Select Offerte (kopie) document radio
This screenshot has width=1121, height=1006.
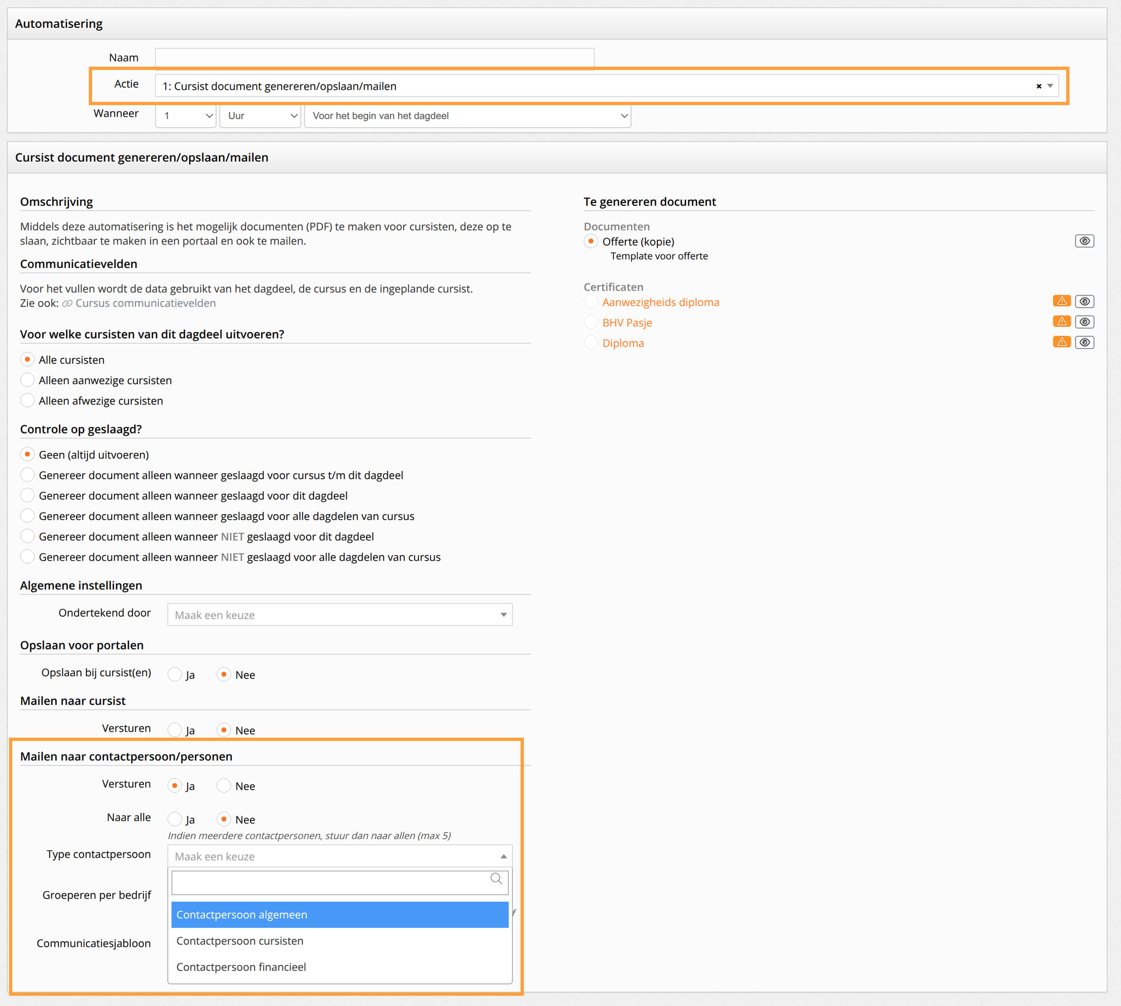[x=591, y=241]
